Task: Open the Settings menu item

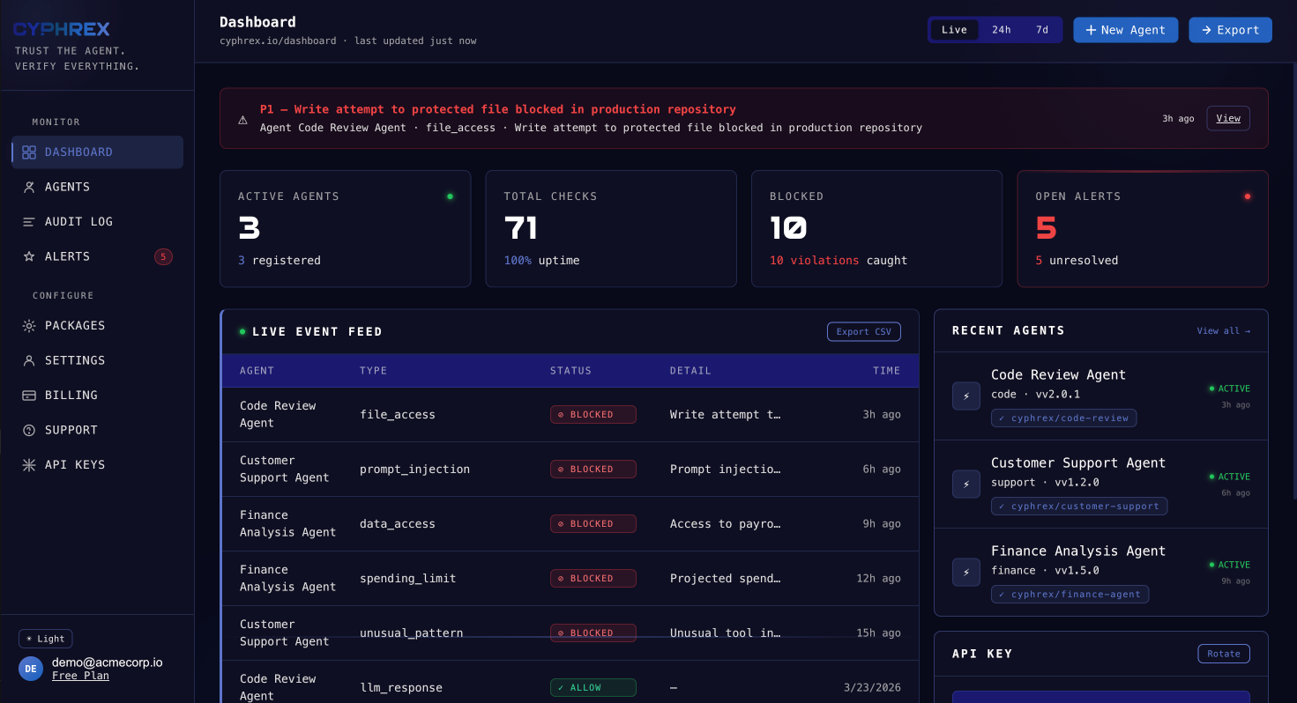Action: click(75, 360)
